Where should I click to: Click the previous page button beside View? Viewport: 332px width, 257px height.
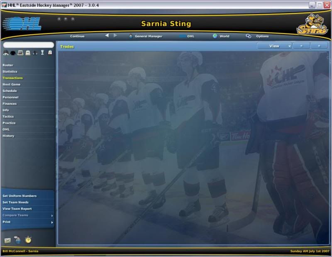(301, 46)
